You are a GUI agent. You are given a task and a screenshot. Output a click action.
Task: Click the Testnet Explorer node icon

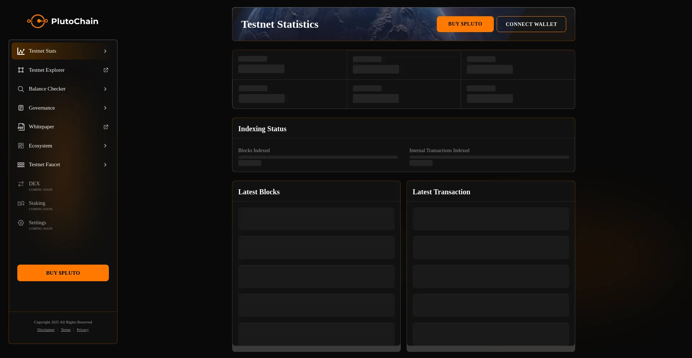[21, 70]
